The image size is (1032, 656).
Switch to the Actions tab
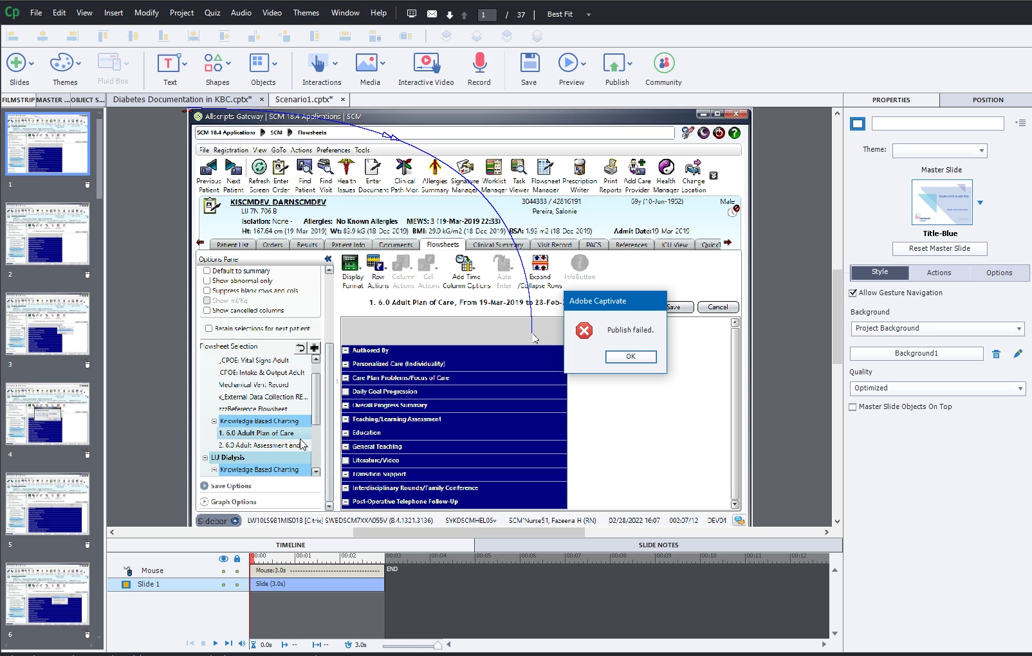coord(939,273)
